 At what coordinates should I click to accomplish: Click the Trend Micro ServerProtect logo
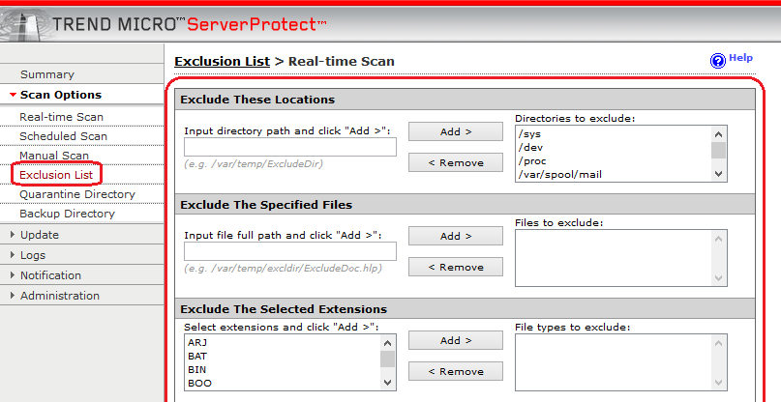(x=164, y=24)
